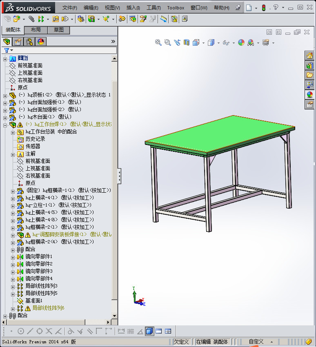Click the Smart Fasteners toolbar icon
Screen dimensions: 316x347
tap(56, 19)
